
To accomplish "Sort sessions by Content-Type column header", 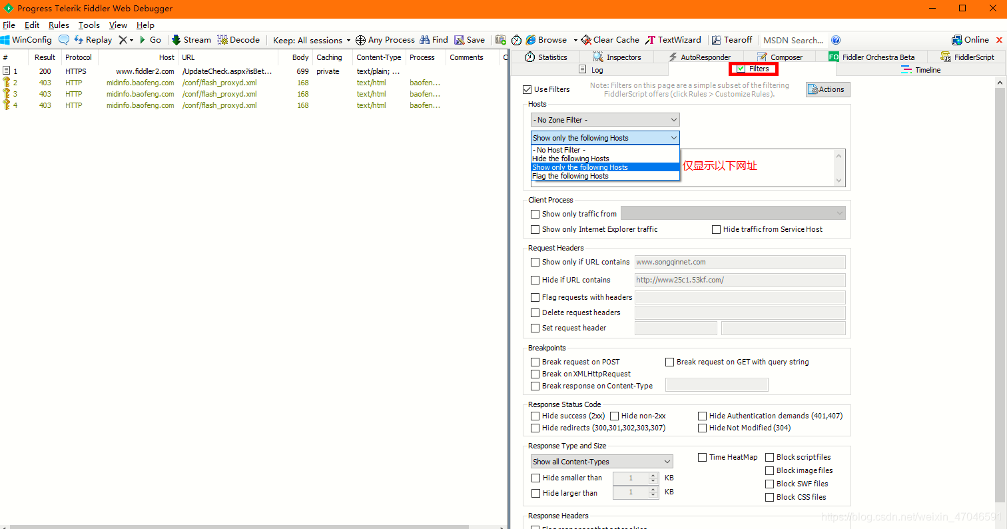I will [x=379, y=57].
